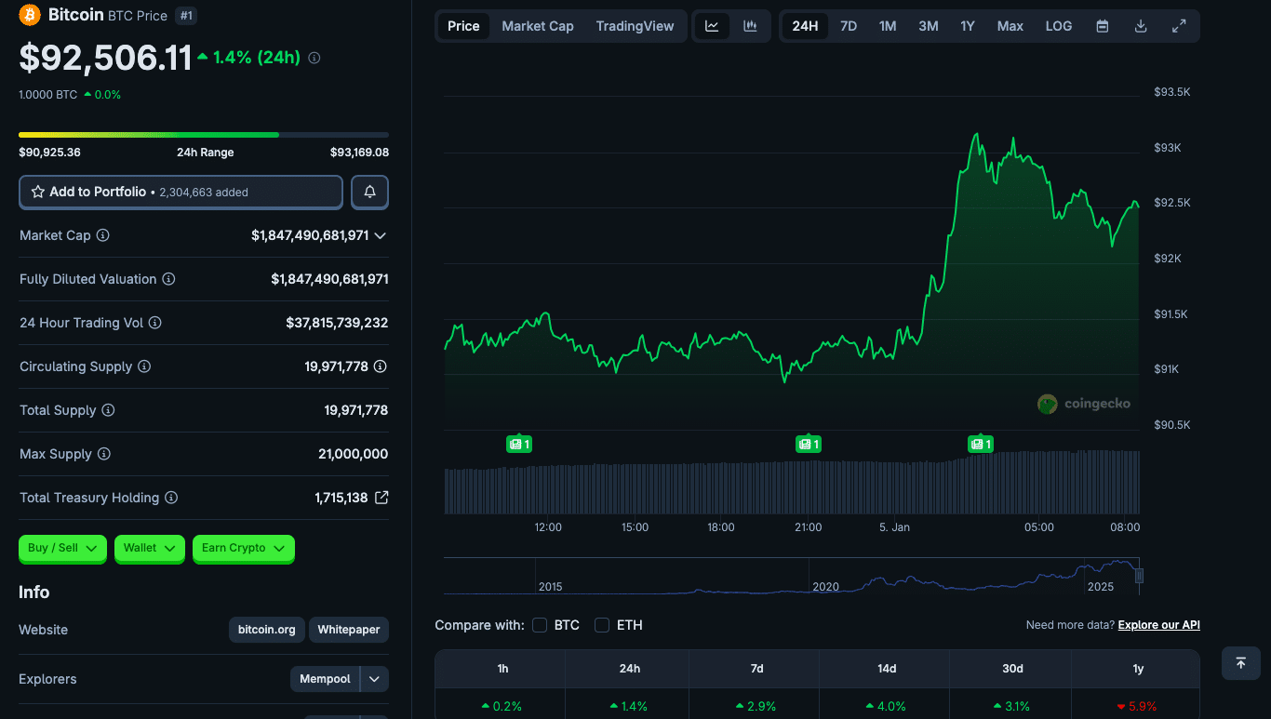Screen dimensions: 1271x719
Task: Click the star icon to add Bitcoin to portfolio
Action: [x=38, y=192]
